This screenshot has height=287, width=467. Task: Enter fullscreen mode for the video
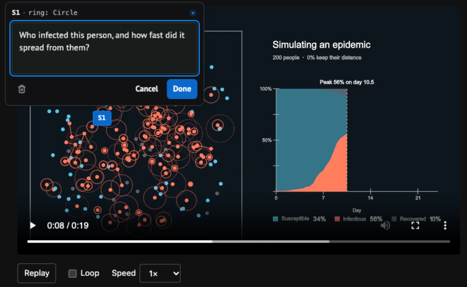pyautogui.click(x=415, y=225)
